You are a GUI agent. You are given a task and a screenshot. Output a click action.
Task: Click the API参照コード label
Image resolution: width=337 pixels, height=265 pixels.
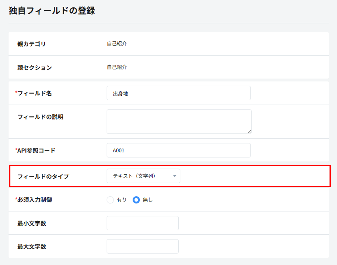coord(36,151)
